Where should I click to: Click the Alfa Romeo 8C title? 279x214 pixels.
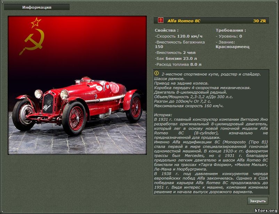point(184,21)
